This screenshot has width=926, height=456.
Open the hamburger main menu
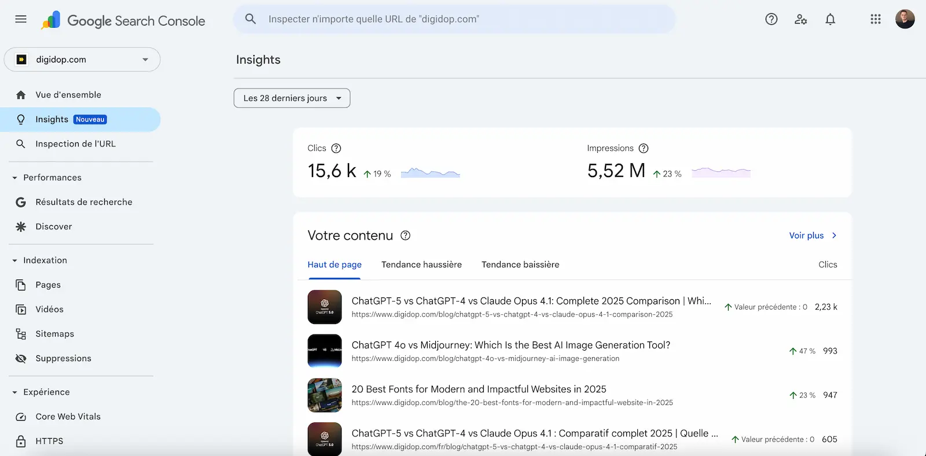[x=21, y=19]
